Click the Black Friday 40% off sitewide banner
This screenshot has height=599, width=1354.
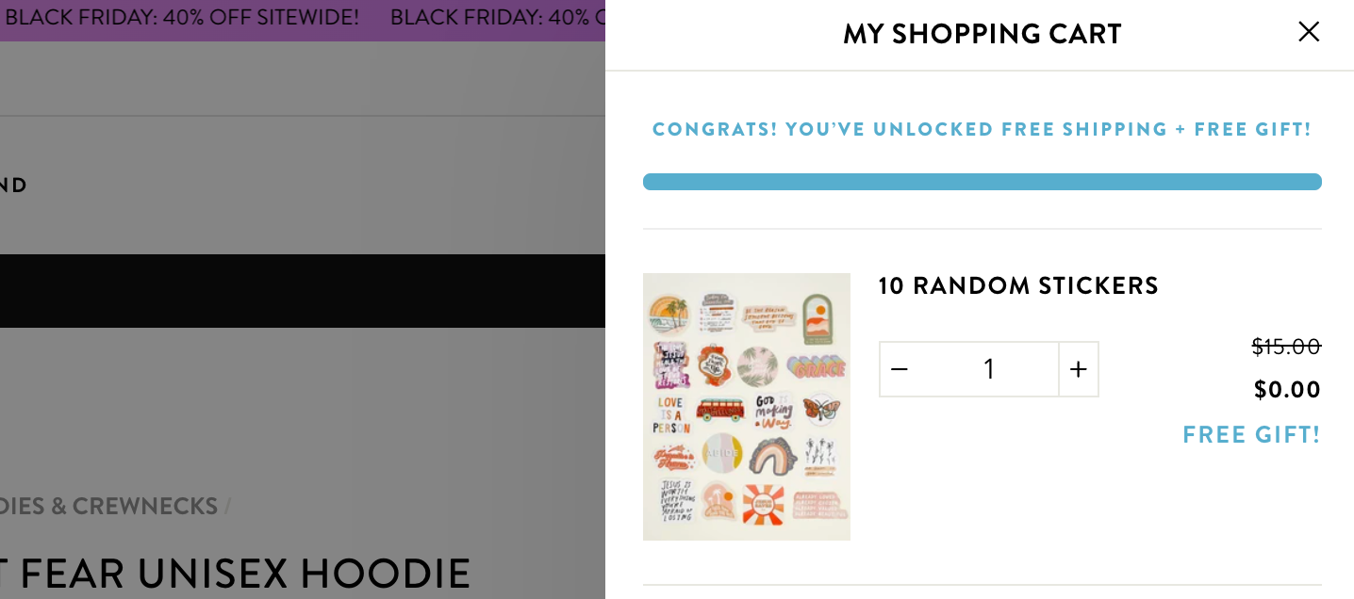(183, 17)
